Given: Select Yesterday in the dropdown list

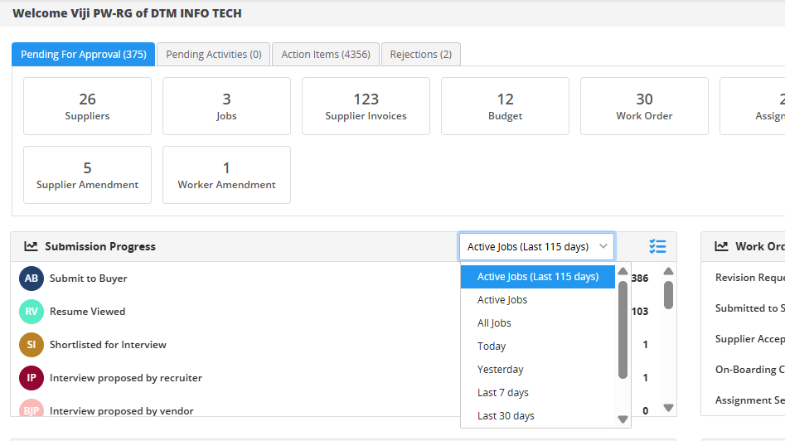Looking at the screenshot, I should (x=538, y=370).
